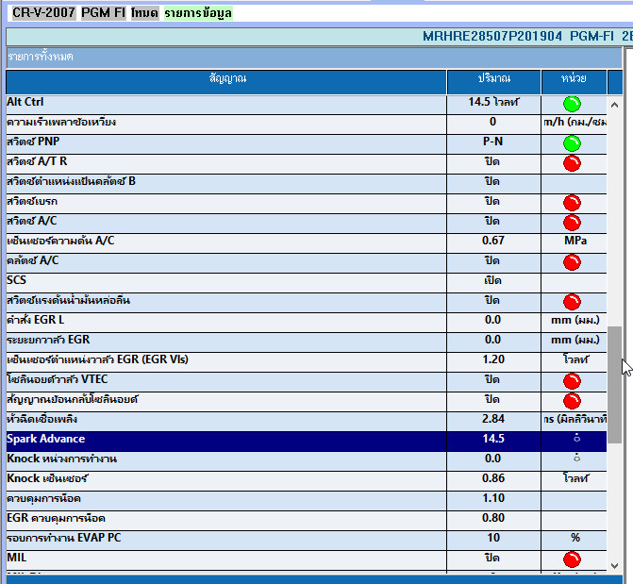The width and height of the screenshot is (633, 584).
Task: Open the รายการข้อมูล breadcrumb item
Action: pyautogui.click(x=198, y=13)
